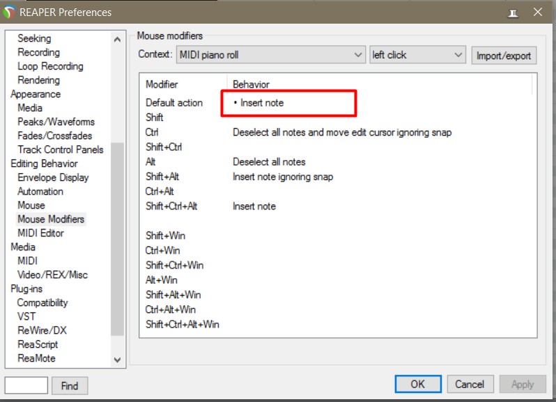Click the Default action modifier label

click(x=174, y=103)
